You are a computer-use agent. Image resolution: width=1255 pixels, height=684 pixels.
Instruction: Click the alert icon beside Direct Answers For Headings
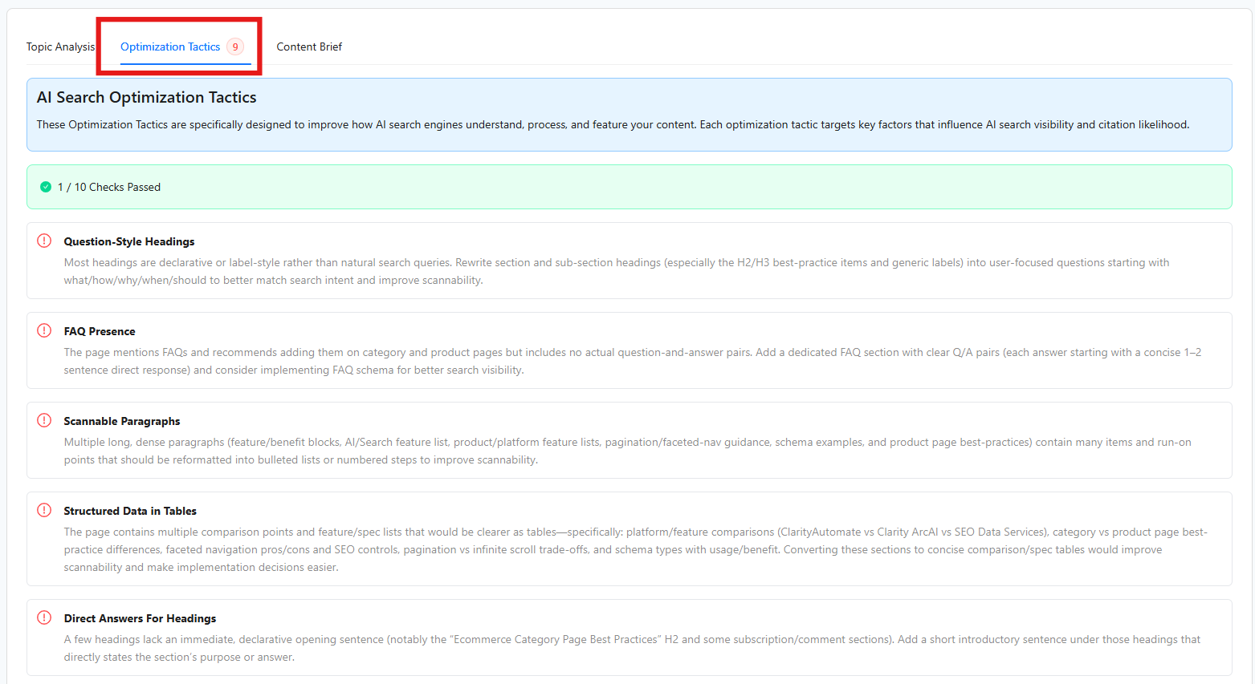[44, 617]
